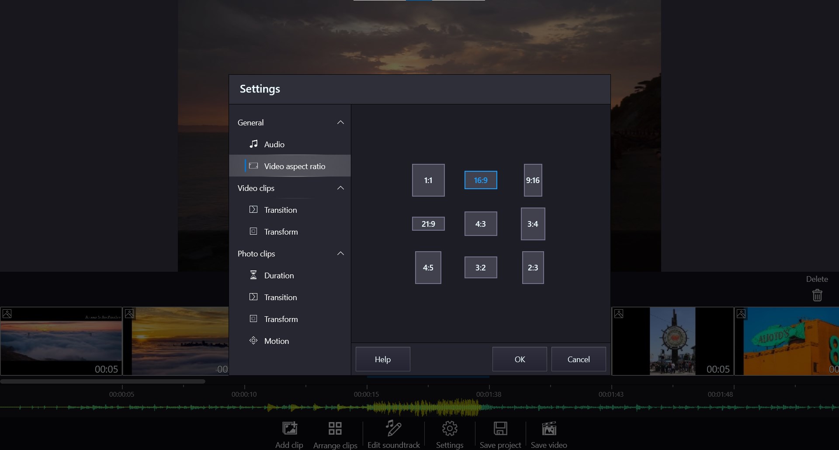Click the timeline horizontal scrollbar

tap(103, 381)
